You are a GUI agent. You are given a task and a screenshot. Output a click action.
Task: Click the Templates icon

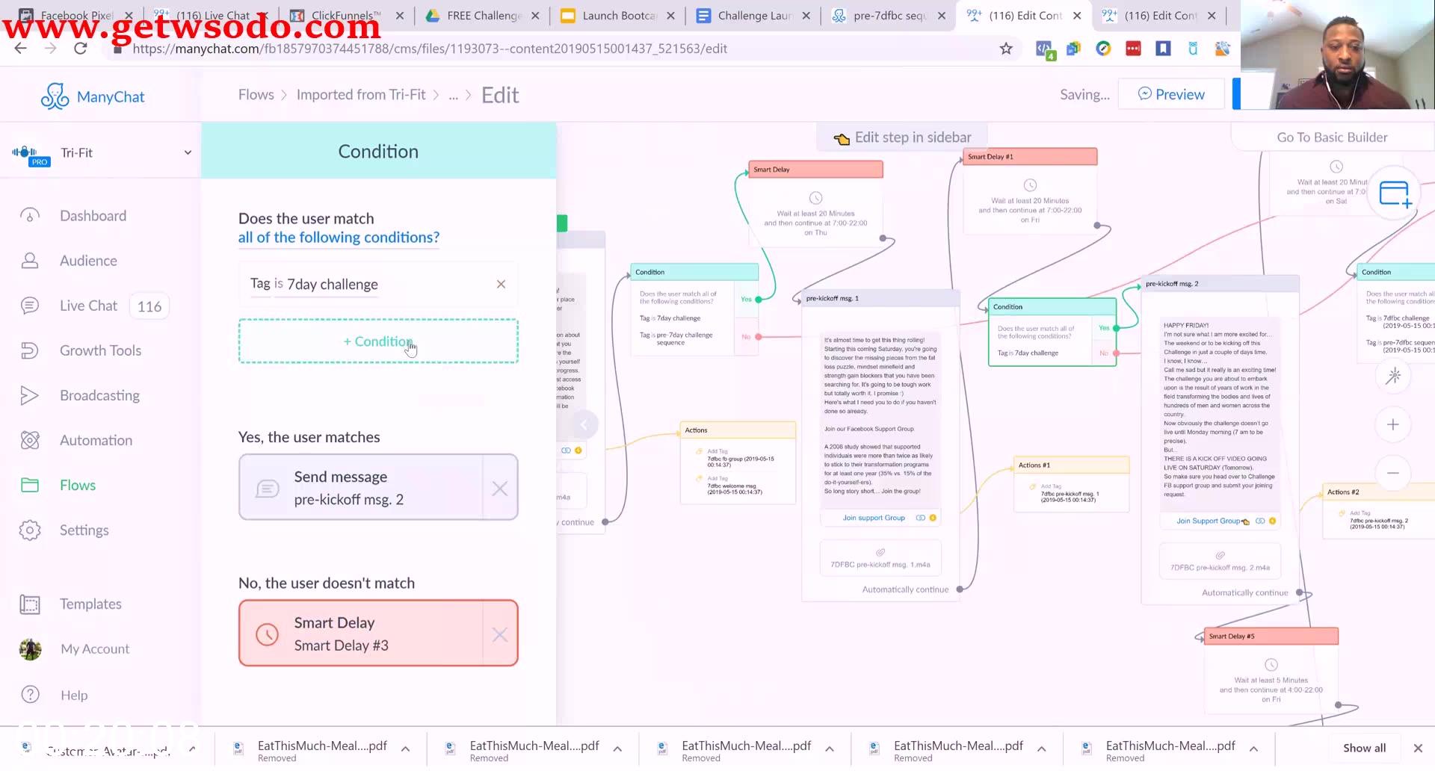tap(30, 604)
